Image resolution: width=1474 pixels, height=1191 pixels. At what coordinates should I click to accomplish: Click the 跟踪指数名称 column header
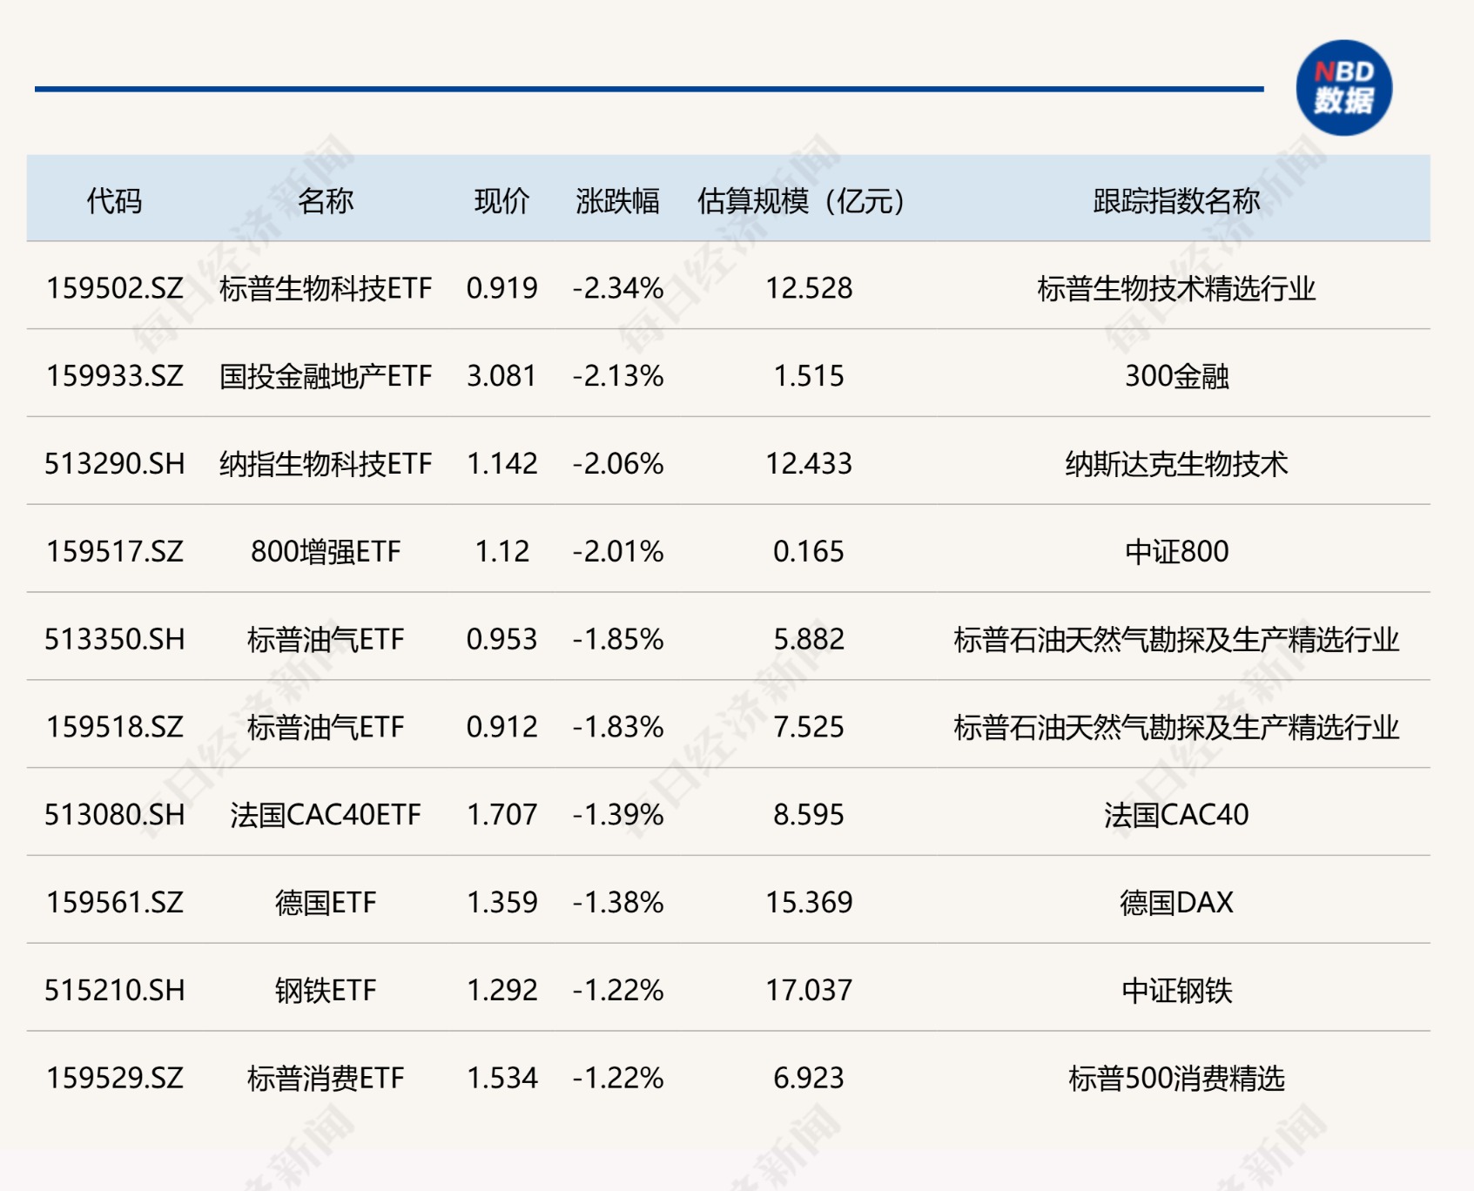click(x=1175, y=201)
